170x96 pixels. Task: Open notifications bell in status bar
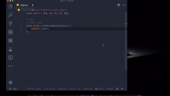coord(123,89)
